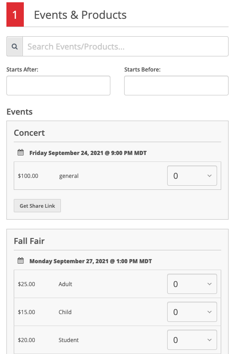229x354 pixels.
Task: Open the Adult ticket quantity dropdown
Action: pyautogui.click(x=192, y=284)
